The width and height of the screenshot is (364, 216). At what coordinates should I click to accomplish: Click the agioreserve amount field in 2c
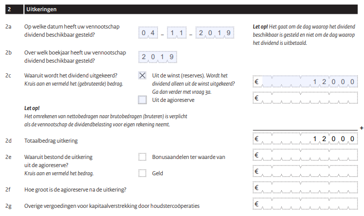[x=305, y=98]
